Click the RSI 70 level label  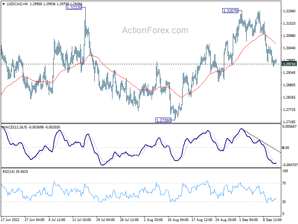tap(284, 183)
